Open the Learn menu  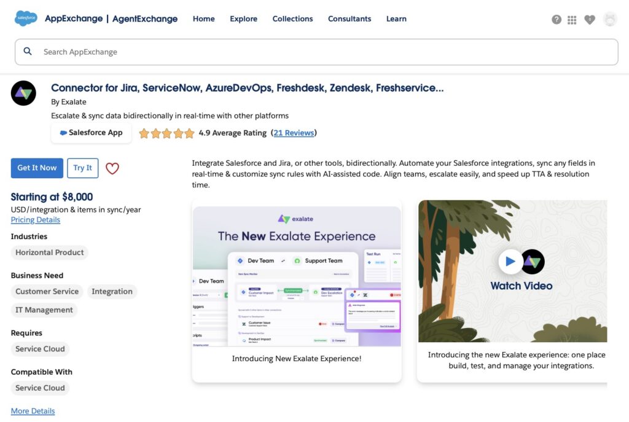(x=396, y=19)
